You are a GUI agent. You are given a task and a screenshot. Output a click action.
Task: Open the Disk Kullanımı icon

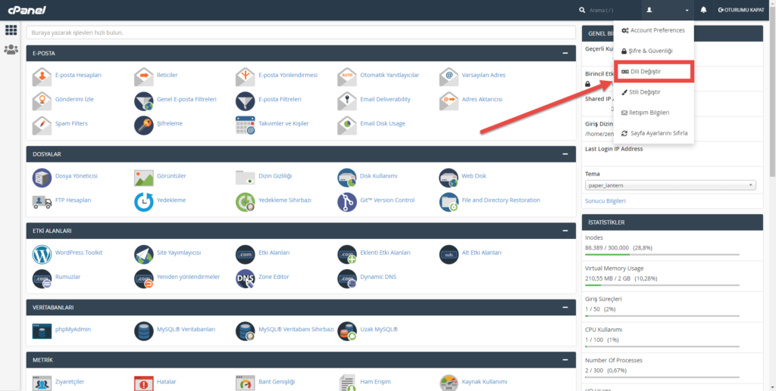[347, 177]
